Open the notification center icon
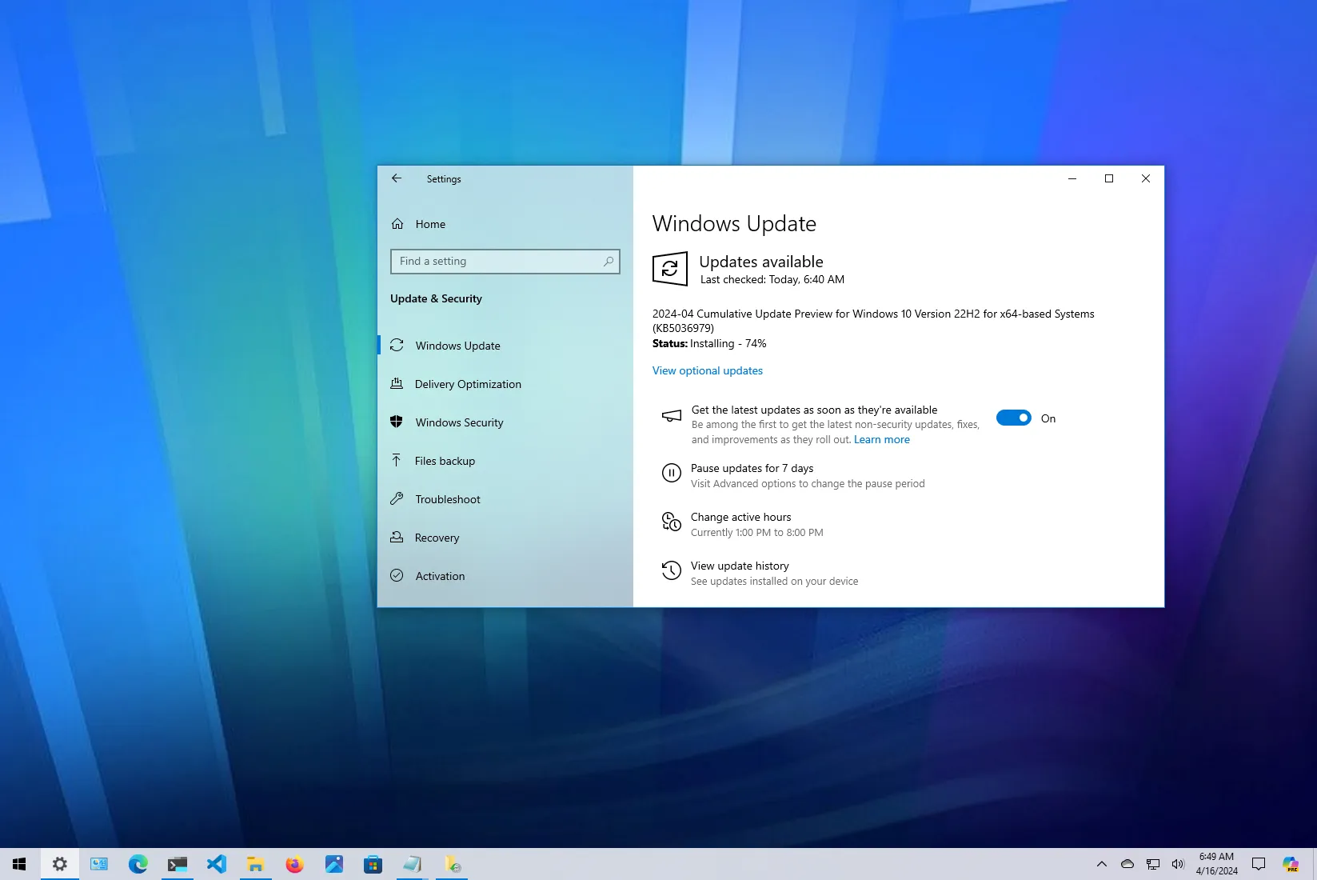This screenshot has height=880, width=1317. pyautogui.click(x=1259, y=864)
